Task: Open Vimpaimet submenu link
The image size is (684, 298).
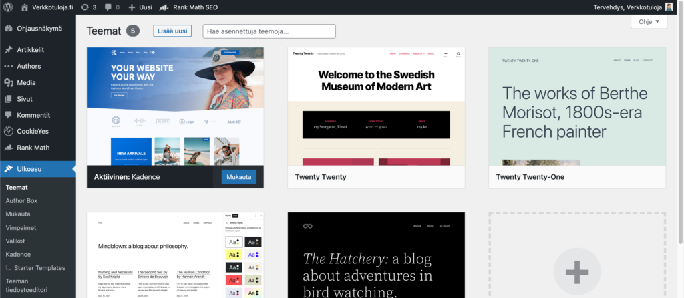Action: tap(21, 228)
